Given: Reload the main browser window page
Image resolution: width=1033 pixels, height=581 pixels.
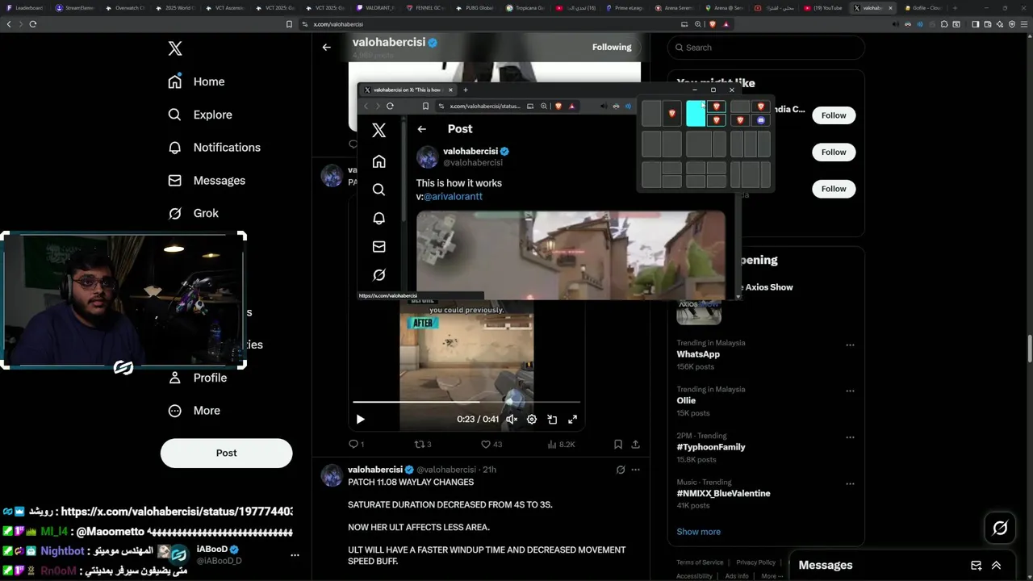Looking at the screenshot, I should click(33, 24).
